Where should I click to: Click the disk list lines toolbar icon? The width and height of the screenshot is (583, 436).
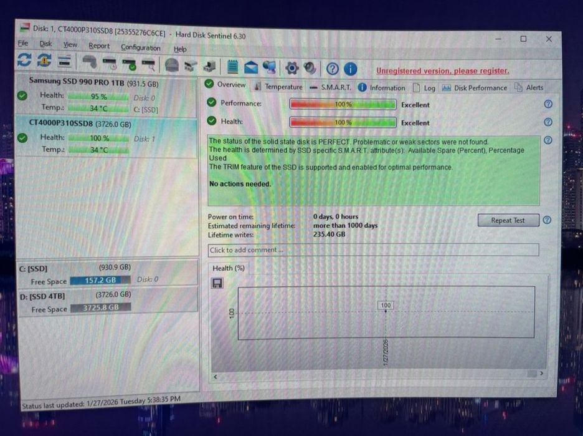pos(65,61)
